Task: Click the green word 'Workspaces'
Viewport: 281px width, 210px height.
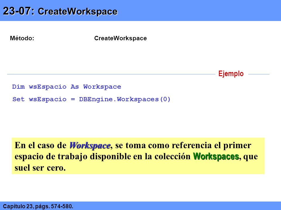Action: coord(216,156)
